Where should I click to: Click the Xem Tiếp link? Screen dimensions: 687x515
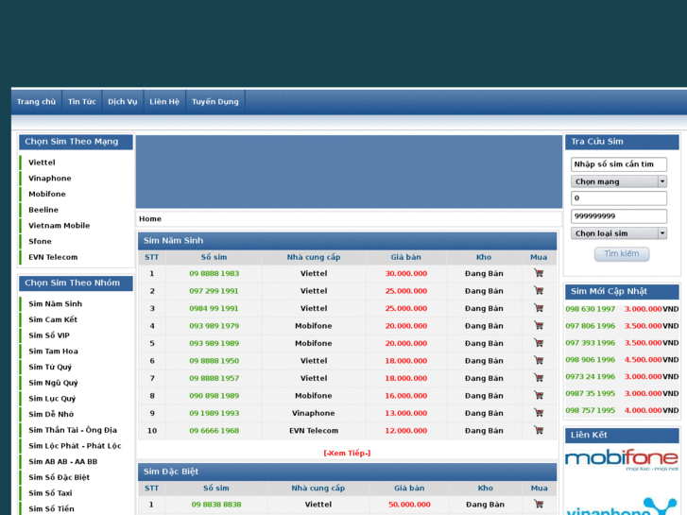(347, 453)
